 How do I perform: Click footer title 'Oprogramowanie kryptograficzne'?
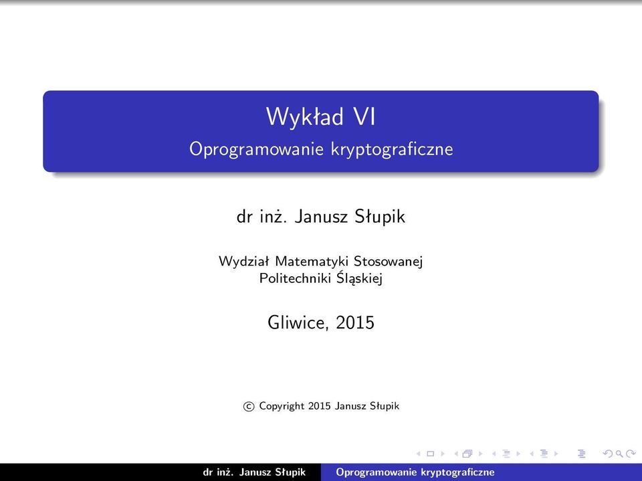tap(415, 472)
